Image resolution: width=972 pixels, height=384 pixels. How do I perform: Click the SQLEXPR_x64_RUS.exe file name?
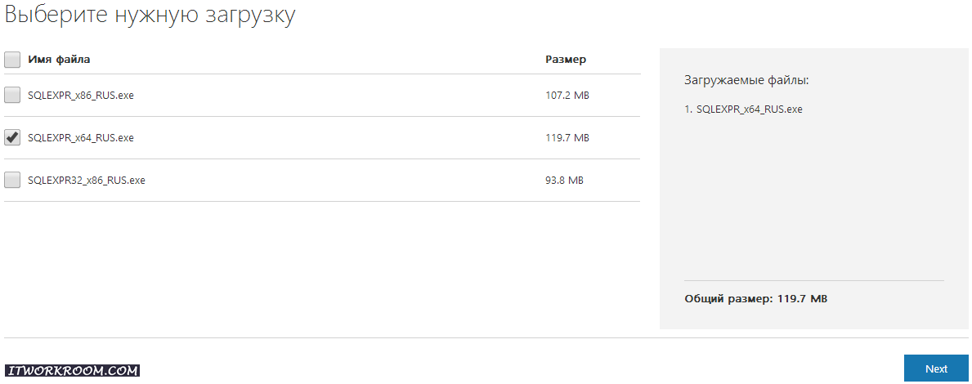[81, 137]
